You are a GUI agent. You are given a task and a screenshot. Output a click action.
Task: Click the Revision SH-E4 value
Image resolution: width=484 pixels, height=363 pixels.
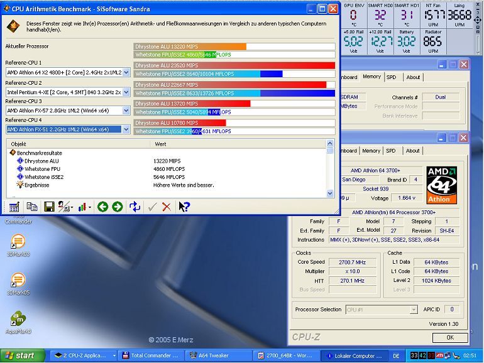tap(447, 230)
